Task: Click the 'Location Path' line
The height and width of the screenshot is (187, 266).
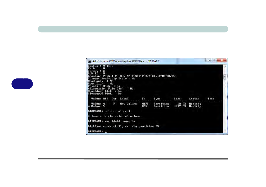Action: 132,76
